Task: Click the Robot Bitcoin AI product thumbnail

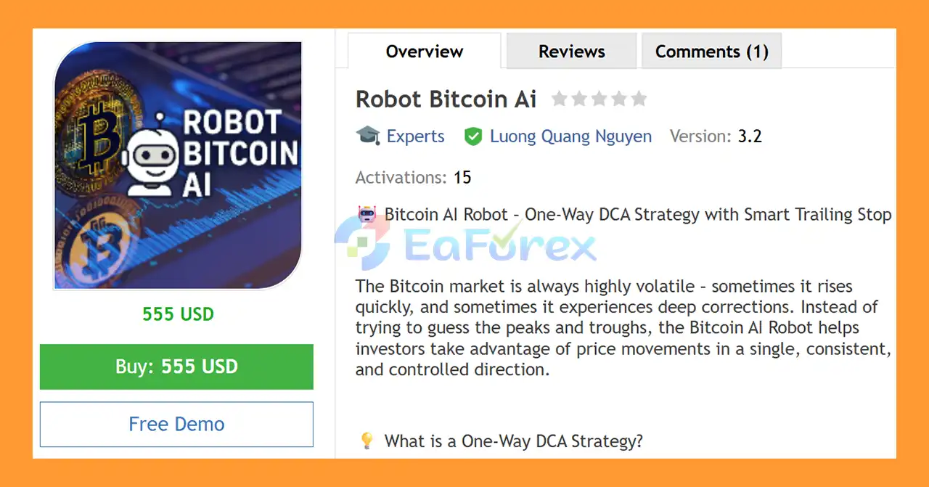Action: point(176,165)
